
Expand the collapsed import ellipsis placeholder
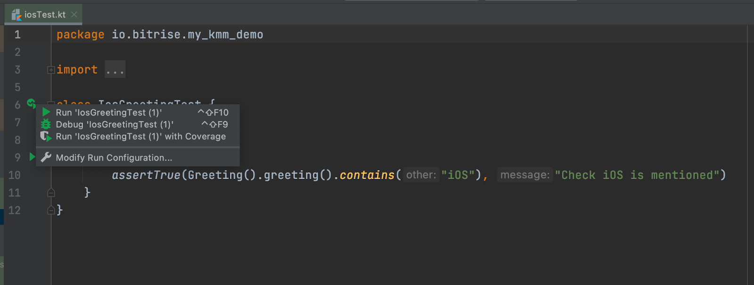115,70
